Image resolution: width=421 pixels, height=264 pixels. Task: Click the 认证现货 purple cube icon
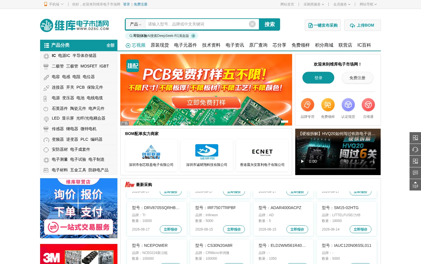tap(348, 105)
